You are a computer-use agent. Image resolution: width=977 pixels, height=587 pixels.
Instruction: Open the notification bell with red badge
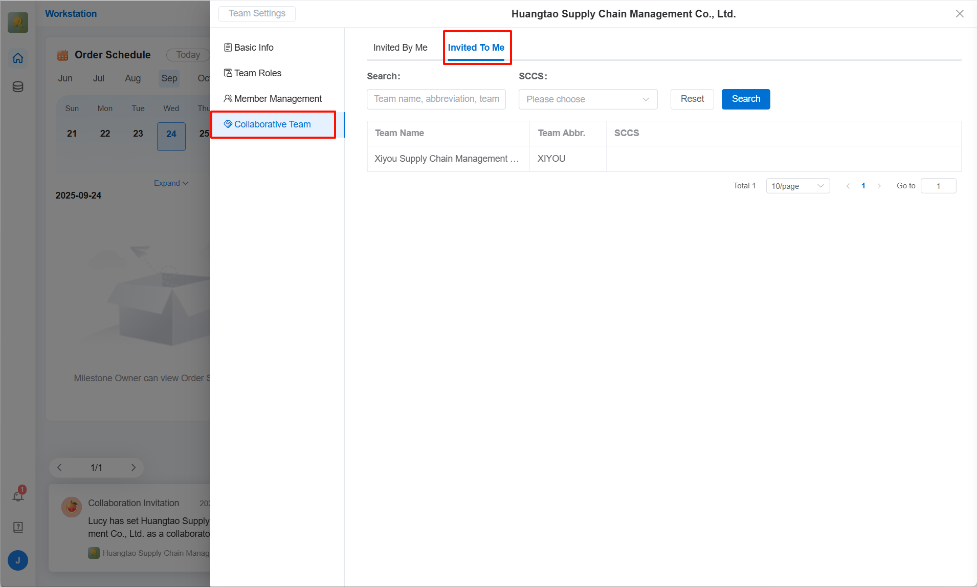point(18,496)
